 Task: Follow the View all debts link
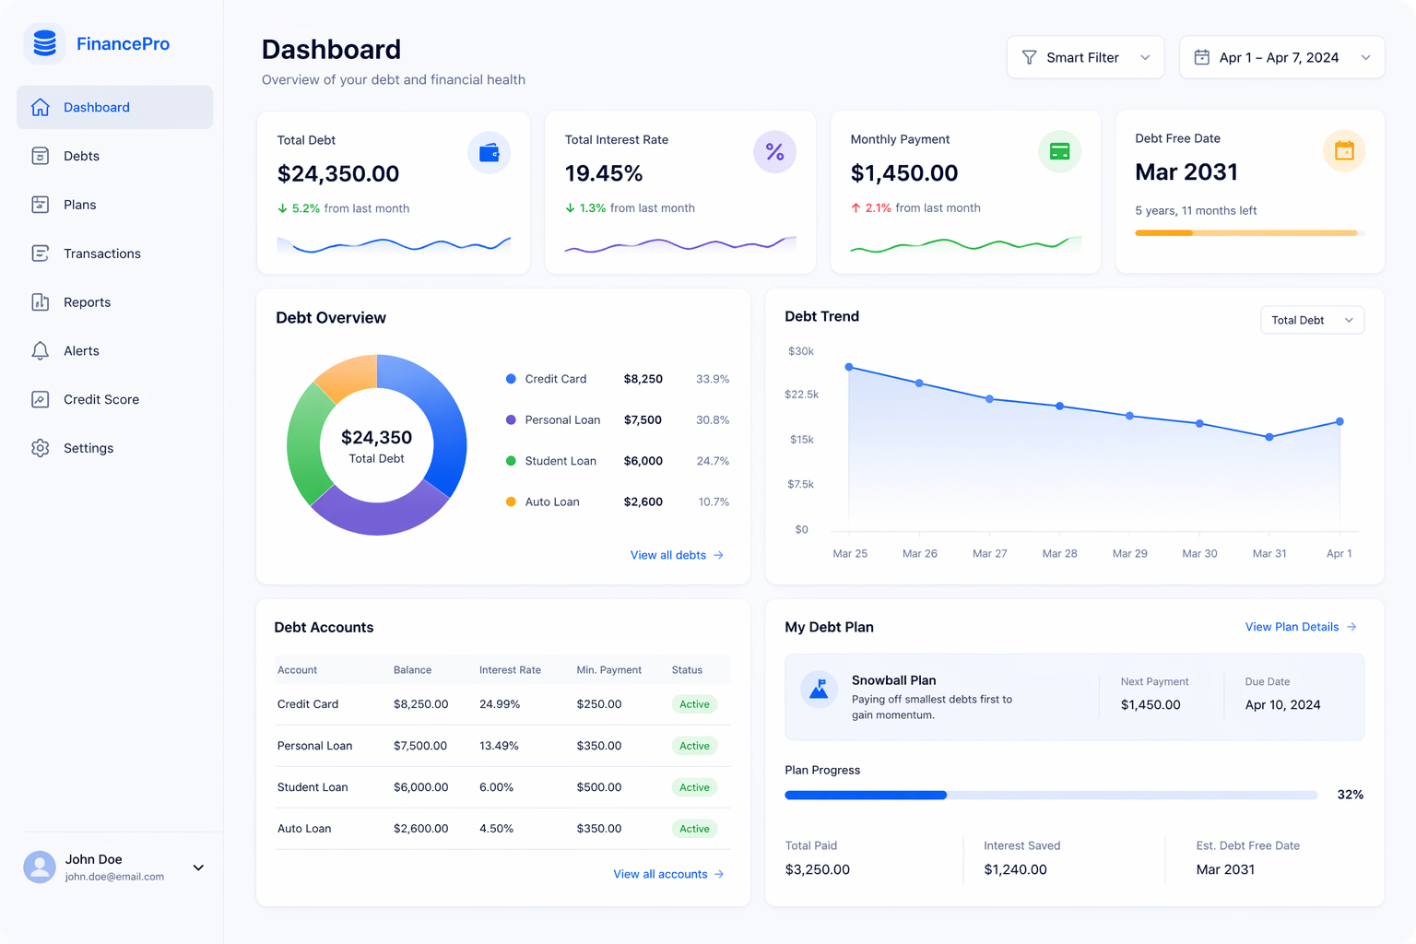click(677, 555)
